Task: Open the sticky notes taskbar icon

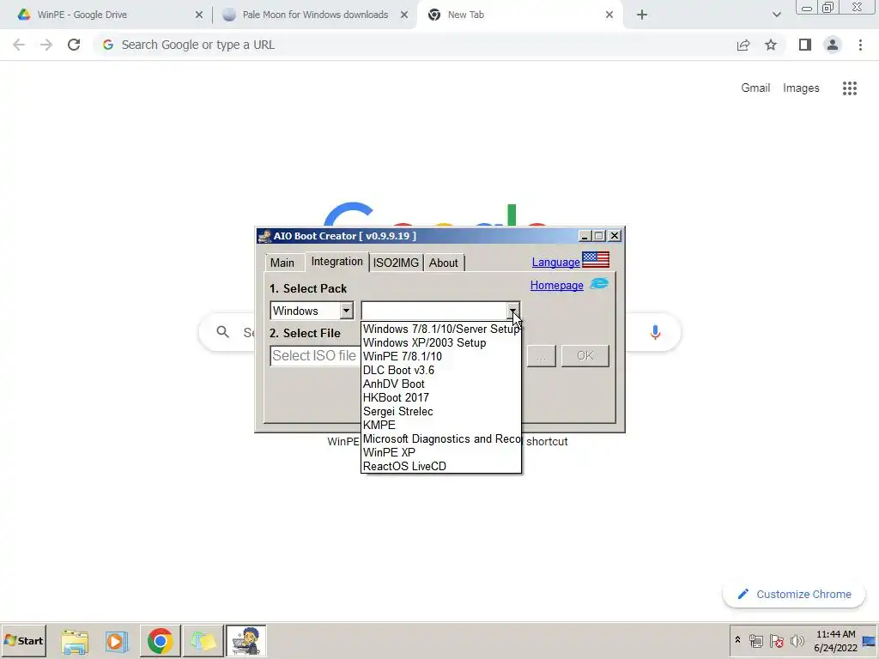Action: [203, 641]
